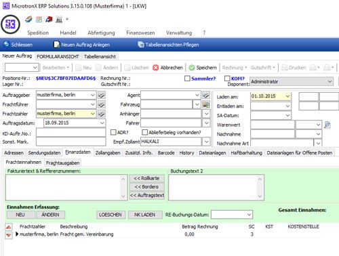Viewport: 339px width, 256px height.
Task: Click Neuen Auftrag Anlegen
Action: (x=82, y=45)
